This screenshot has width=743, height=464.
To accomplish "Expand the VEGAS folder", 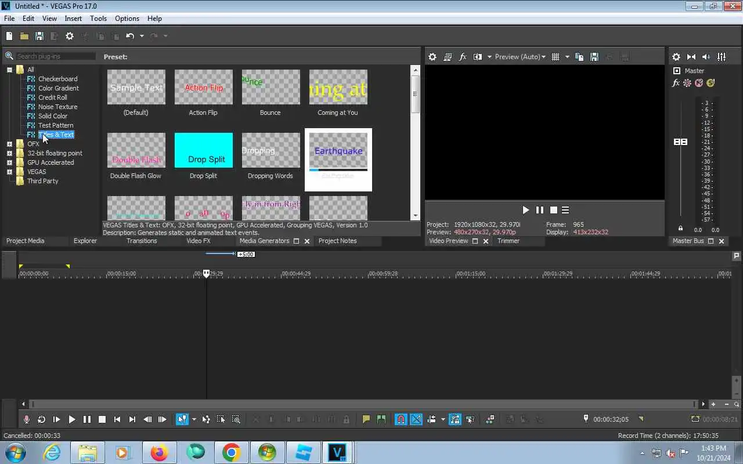I will 9,172.
